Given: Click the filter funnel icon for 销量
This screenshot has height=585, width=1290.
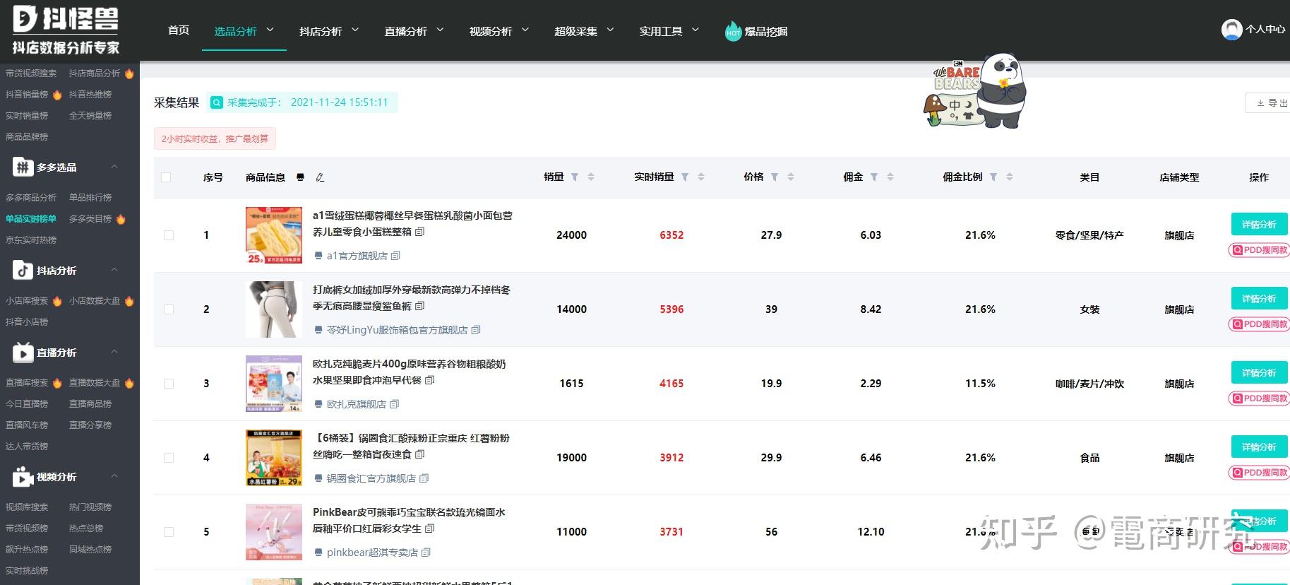Looking at the screenshot, I should click(575, 177).
